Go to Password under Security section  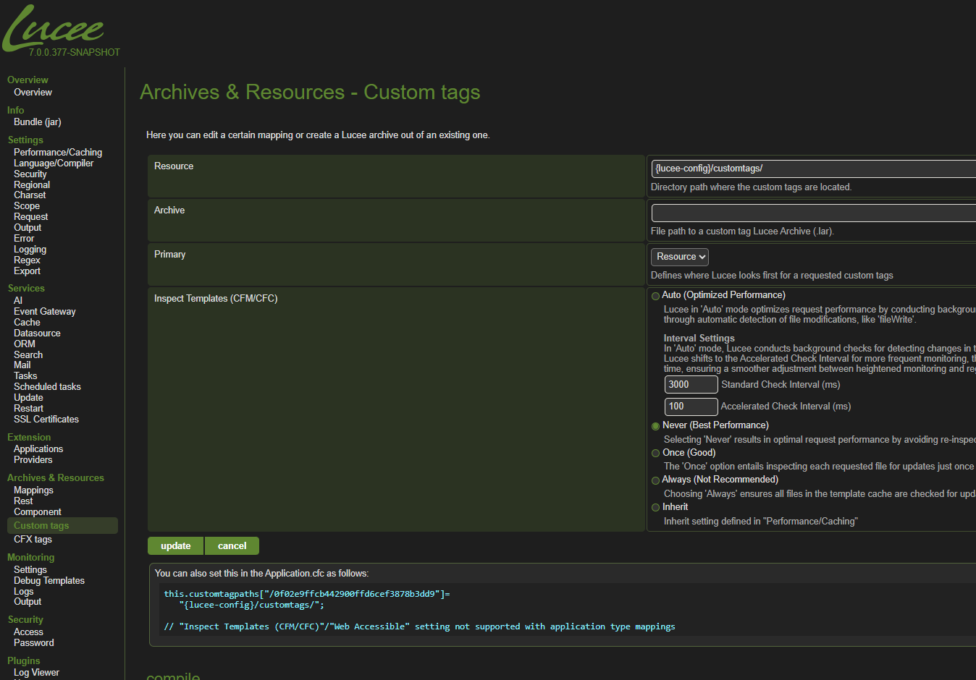tap(34, 643)
